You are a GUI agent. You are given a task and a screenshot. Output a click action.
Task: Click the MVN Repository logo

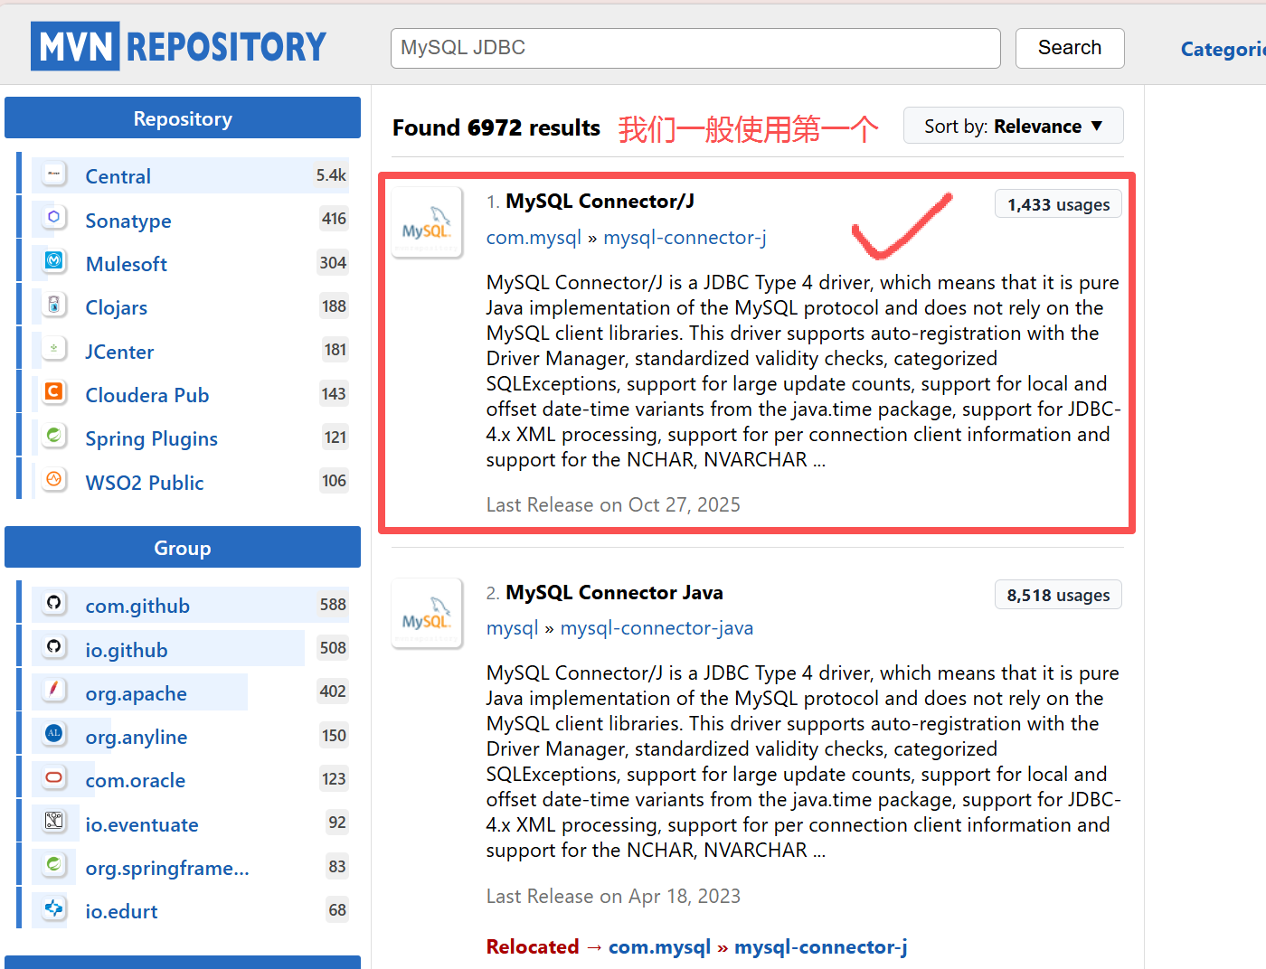[x=178, y=46]
